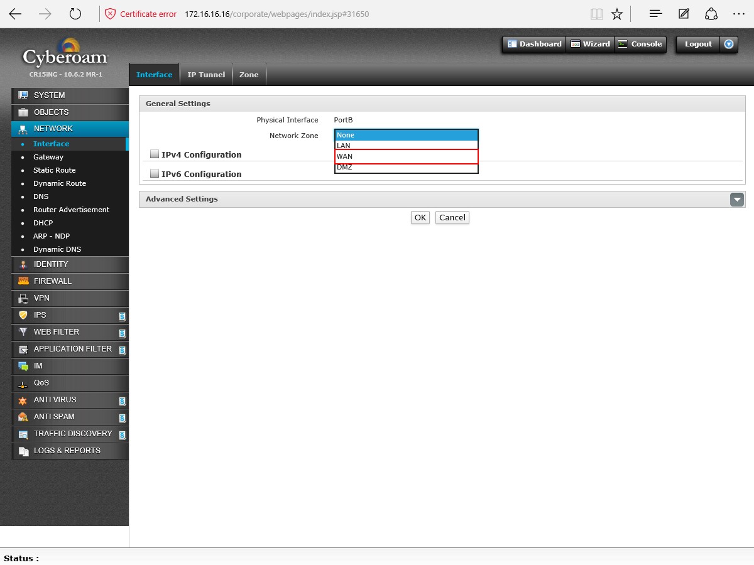Click the WEB FILTER funnel icon

coord(23,332)
